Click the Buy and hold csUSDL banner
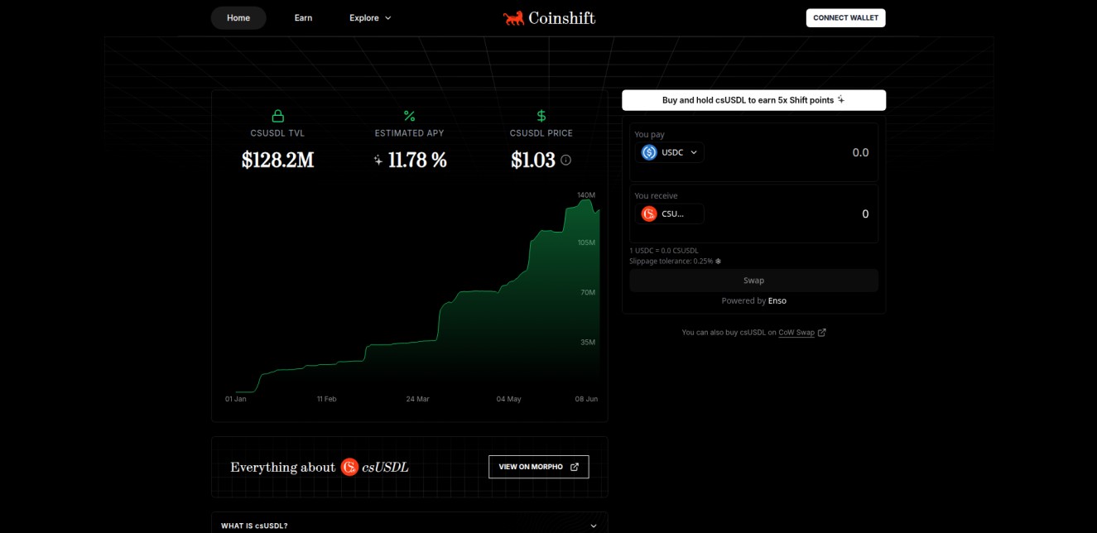The height and width of the screenshot is (533, 1097). coord(753,100)
